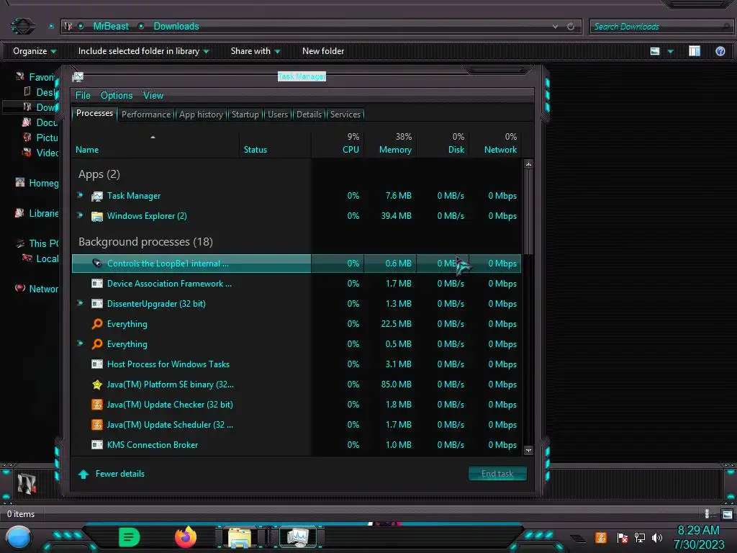The image size is (737, 553).
Task: Expand the Windows Explorer (2) row
Action: (x=81, y=215)
